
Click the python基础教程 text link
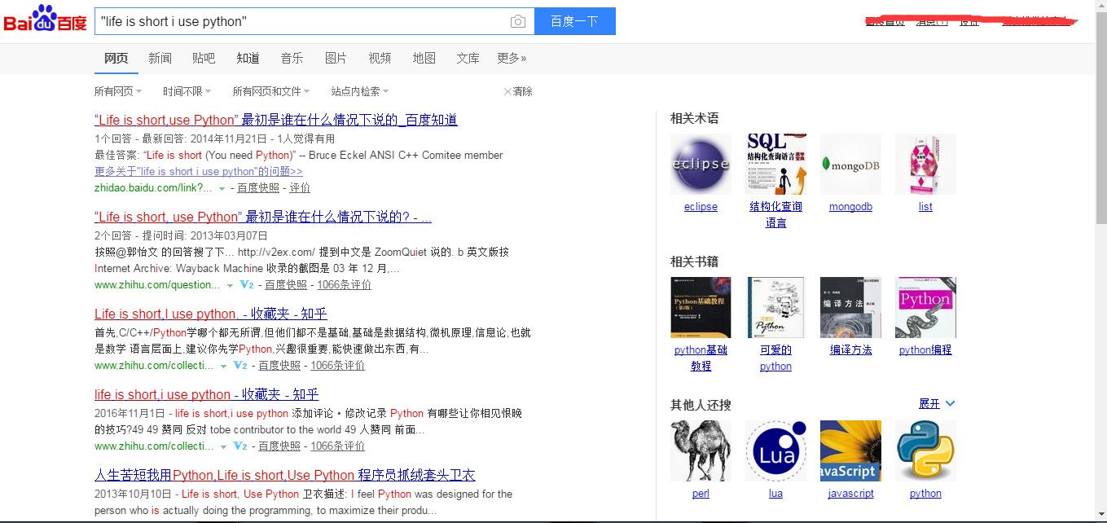pos(701,358)
